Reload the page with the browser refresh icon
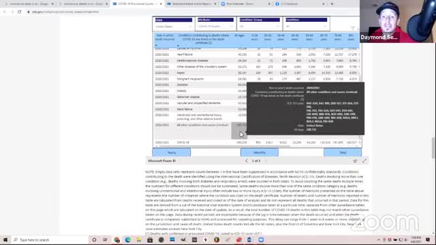 20,12
